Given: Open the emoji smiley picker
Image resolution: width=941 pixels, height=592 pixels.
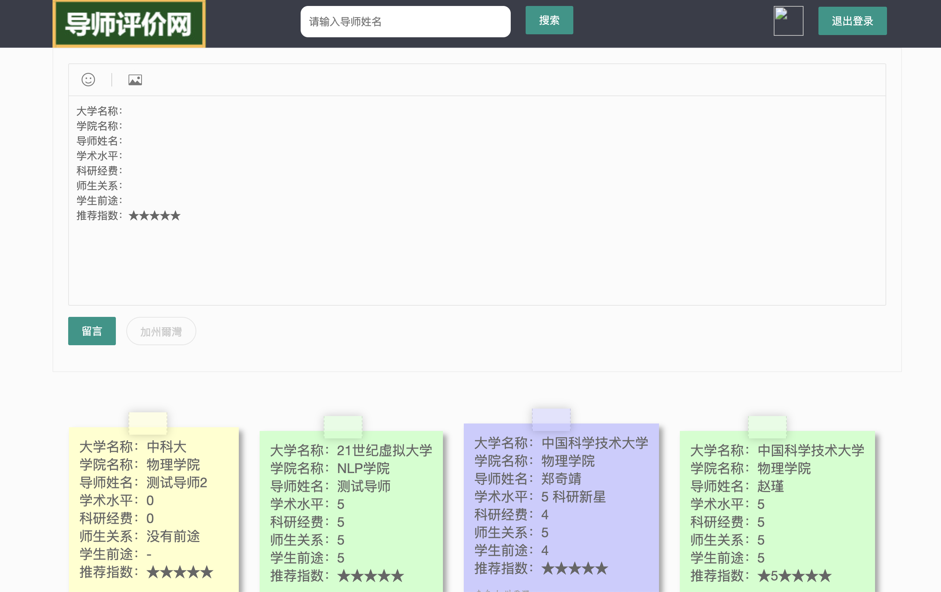Looking at the screenshot, I should click(88, 80).
